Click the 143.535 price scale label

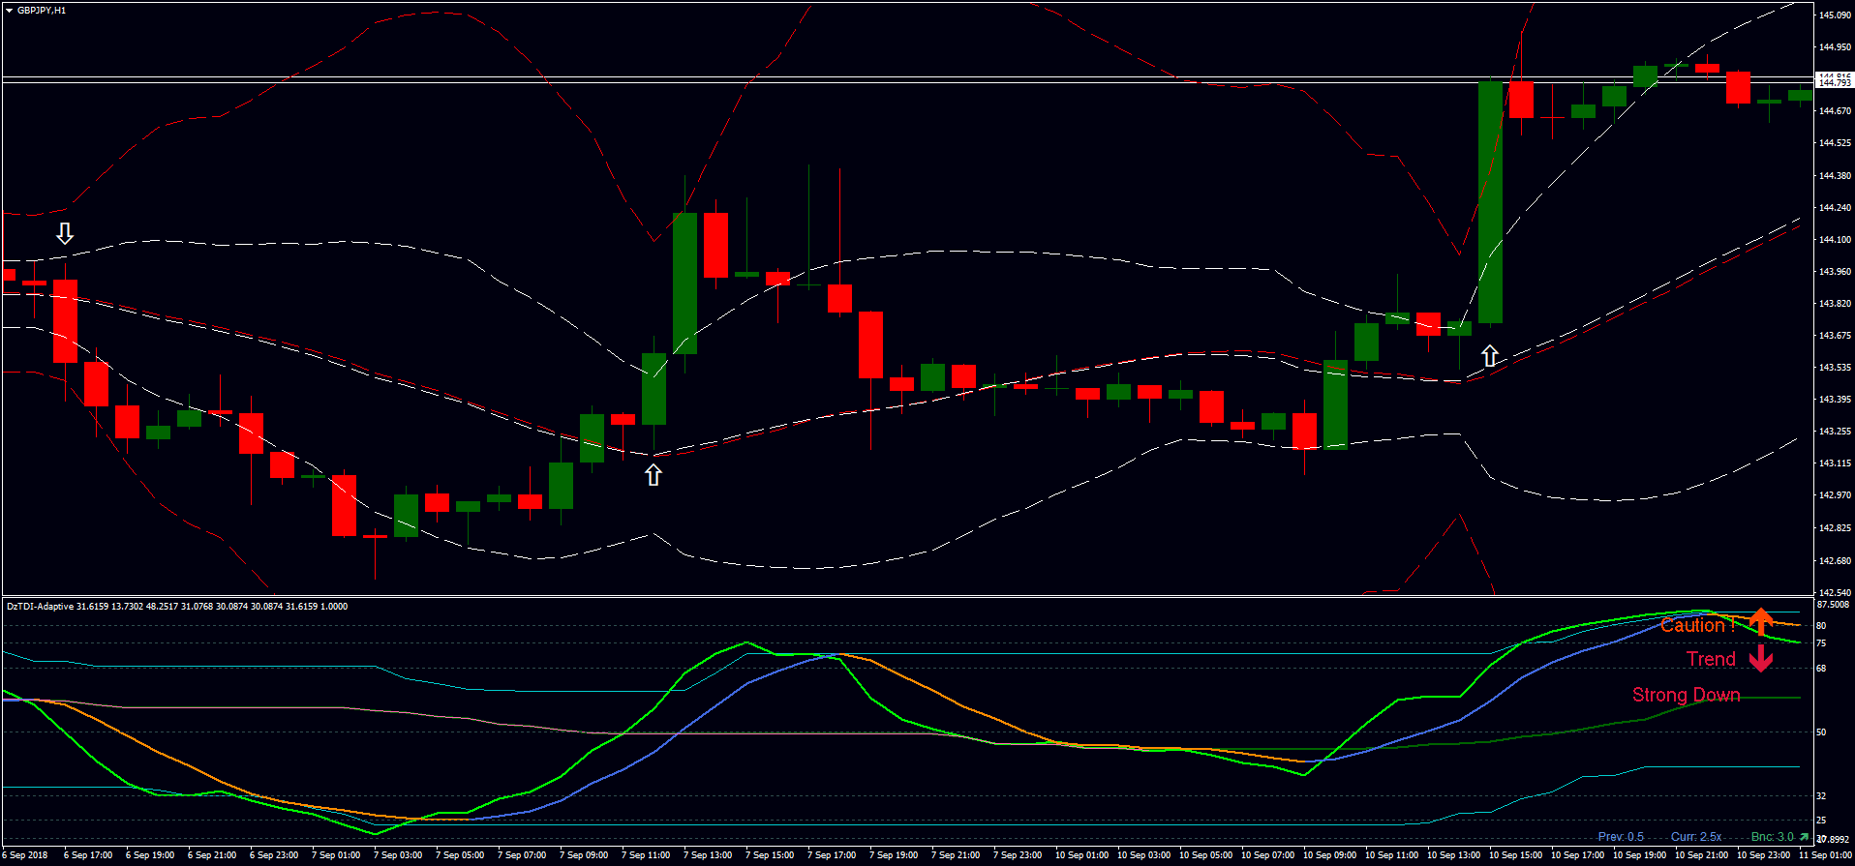pyautogui.click(x=1835, y=368)
